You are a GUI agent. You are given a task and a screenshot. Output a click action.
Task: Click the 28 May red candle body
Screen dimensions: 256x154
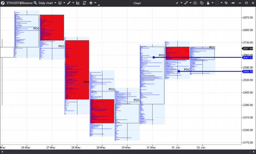pyautogui.click(x=77, y=70)
